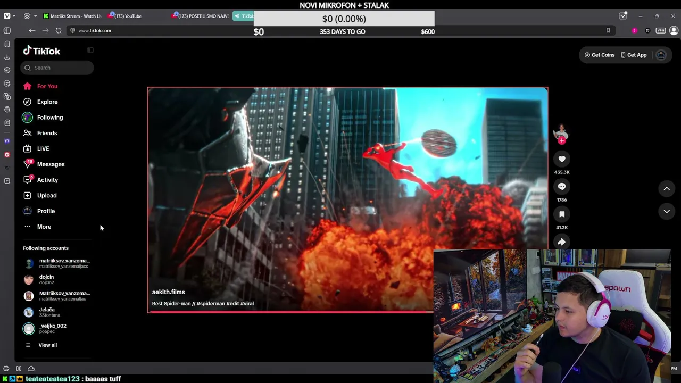This screenshot has width=681, height=383.
Task: Expand the More options menu
Action: (37, 227)
